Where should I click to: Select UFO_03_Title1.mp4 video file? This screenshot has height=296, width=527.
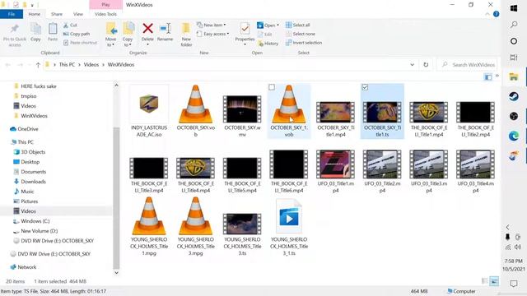[x=335, y=171]
